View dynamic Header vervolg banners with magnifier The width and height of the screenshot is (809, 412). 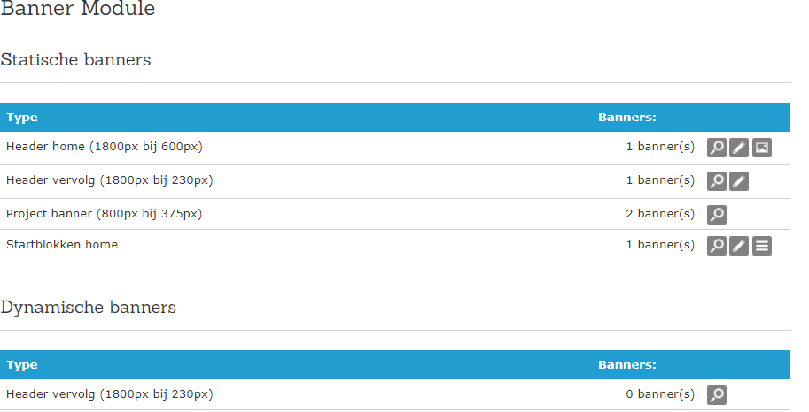click(x=717, y=395)
